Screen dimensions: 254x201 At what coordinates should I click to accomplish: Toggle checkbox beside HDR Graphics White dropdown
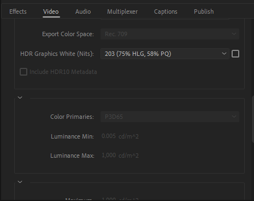pos(235,54)
